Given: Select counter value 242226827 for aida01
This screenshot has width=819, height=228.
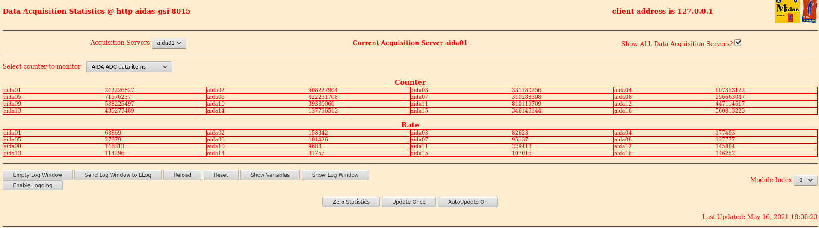Looking at the screenshot, I should pos(120,90).
